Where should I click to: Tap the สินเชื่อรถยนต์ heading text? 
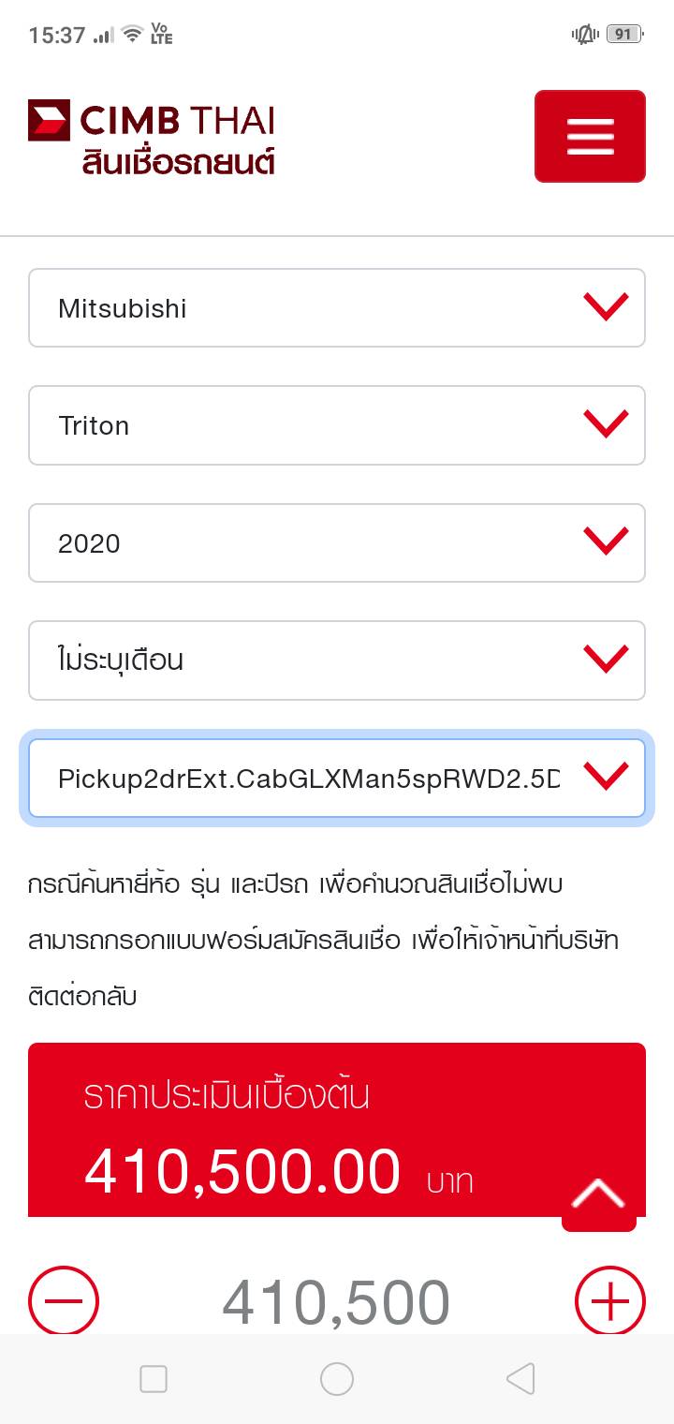[179, 160]
